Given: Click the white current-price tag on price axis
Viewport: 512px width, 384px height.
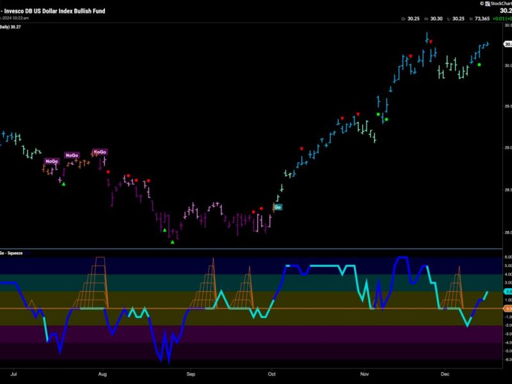Looking at the screenshot, I should coord(508,44).
